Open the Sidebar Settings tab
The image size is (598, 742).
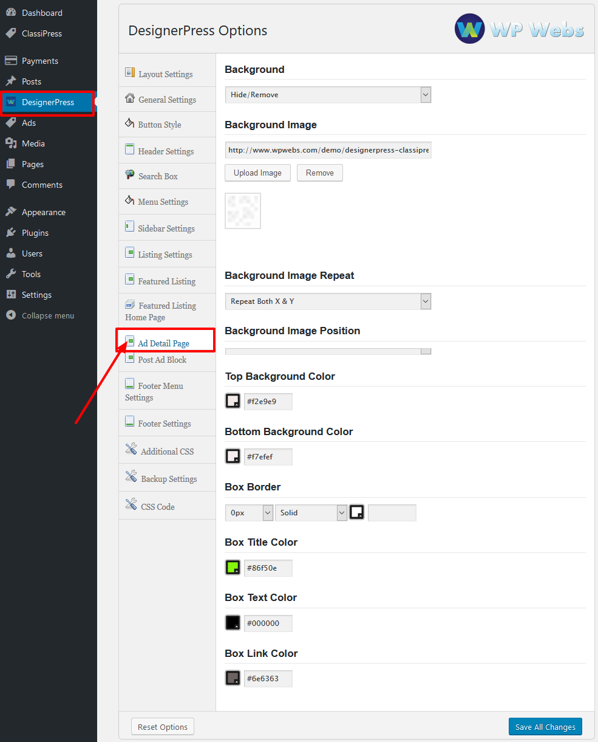166,228
